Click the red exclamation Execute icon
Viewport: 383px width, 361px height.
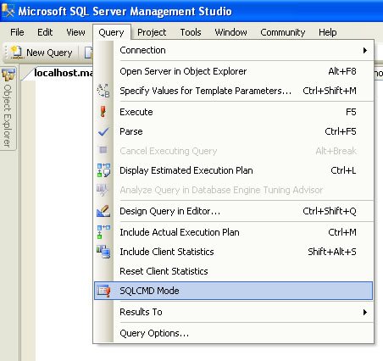coord(103,112)
